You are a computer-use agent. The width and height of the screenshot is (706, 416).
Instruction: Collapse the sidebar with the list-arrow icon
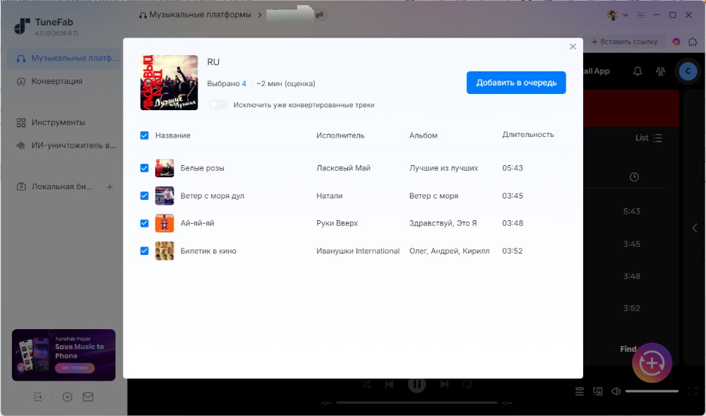tap(37, 397)
